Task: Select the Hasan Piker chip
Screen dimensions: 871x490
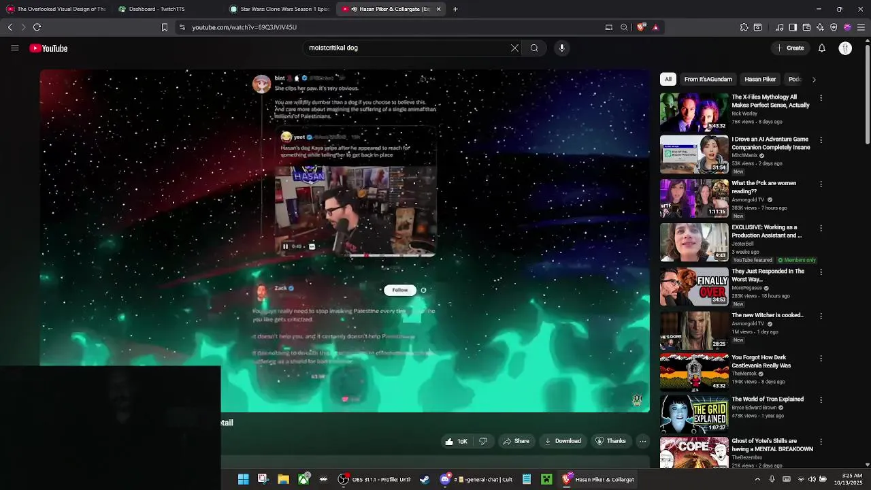Action: pos(760,79)
